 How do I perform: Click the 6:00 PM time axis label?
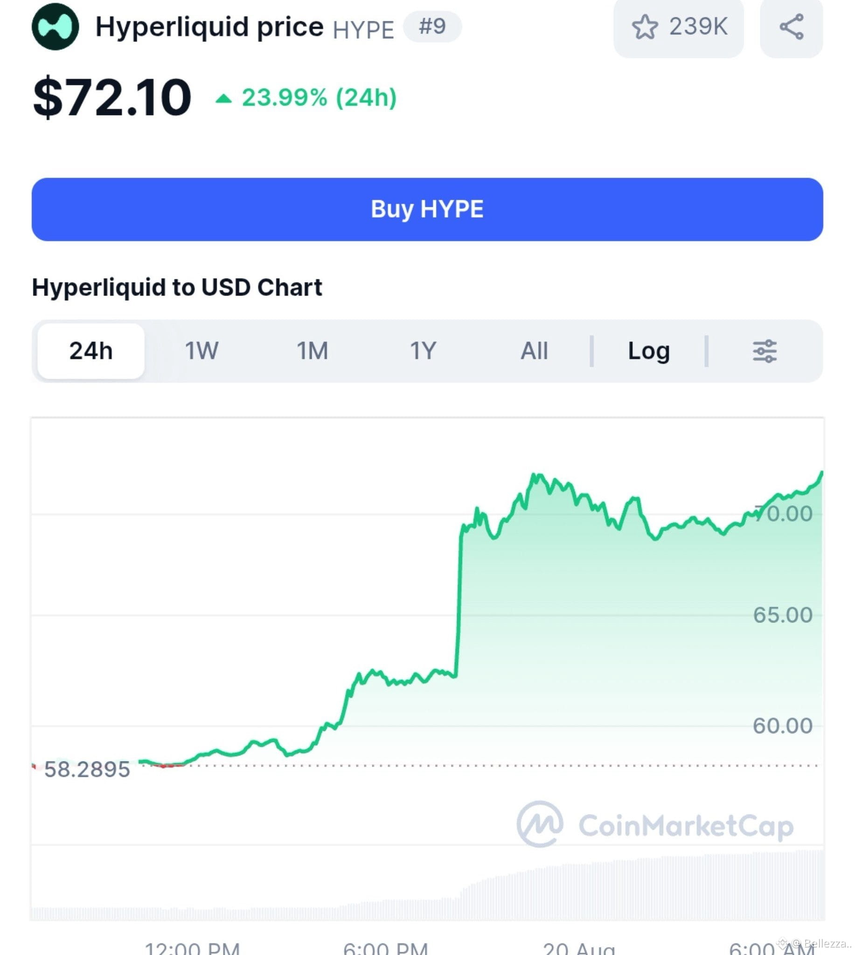(x=386, y=948)
